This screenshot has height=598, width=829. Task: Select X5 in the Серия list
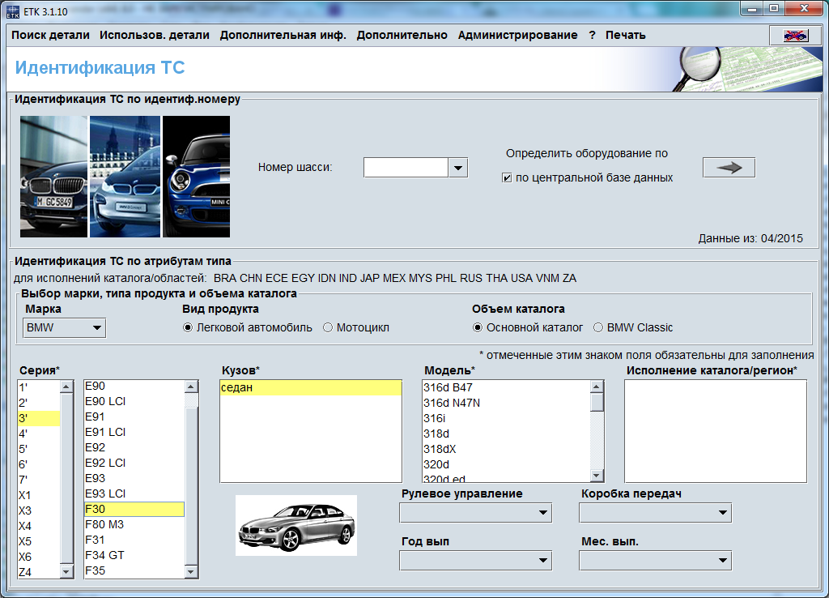(39, 541)
